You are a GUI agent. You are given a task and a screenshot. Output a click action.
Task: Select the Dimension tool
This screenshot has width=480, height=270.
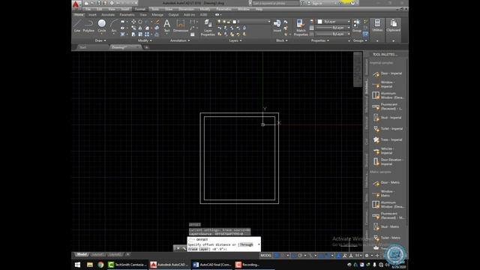181,25
